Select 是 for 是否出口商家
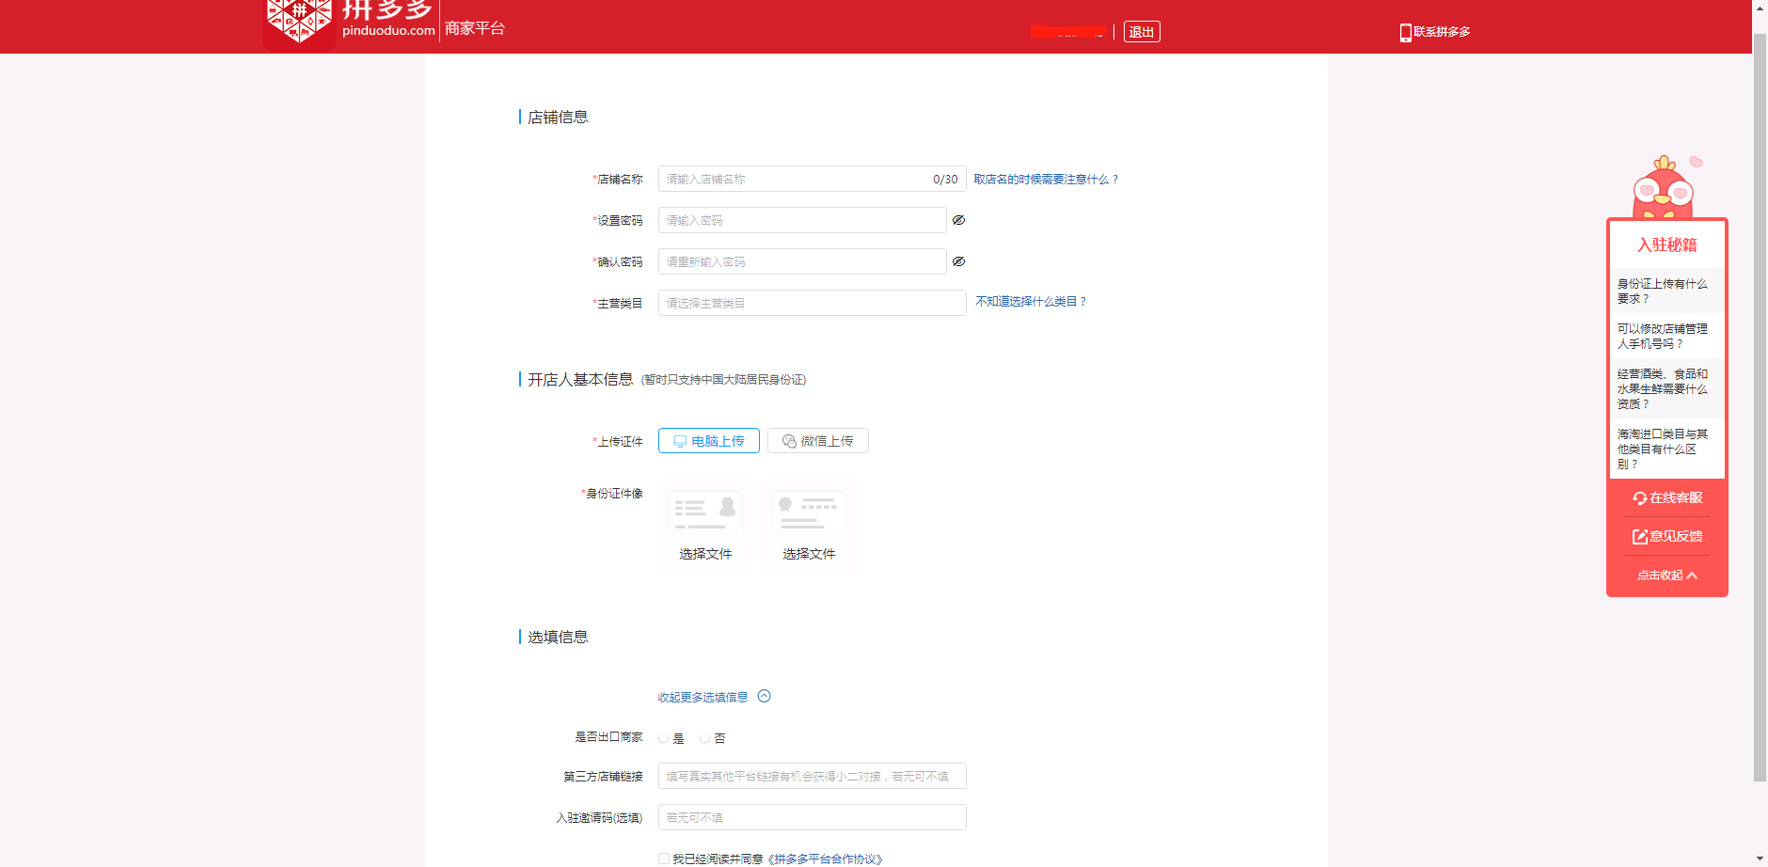Viewport: 1768px width, 867px height. coord(664,738)
